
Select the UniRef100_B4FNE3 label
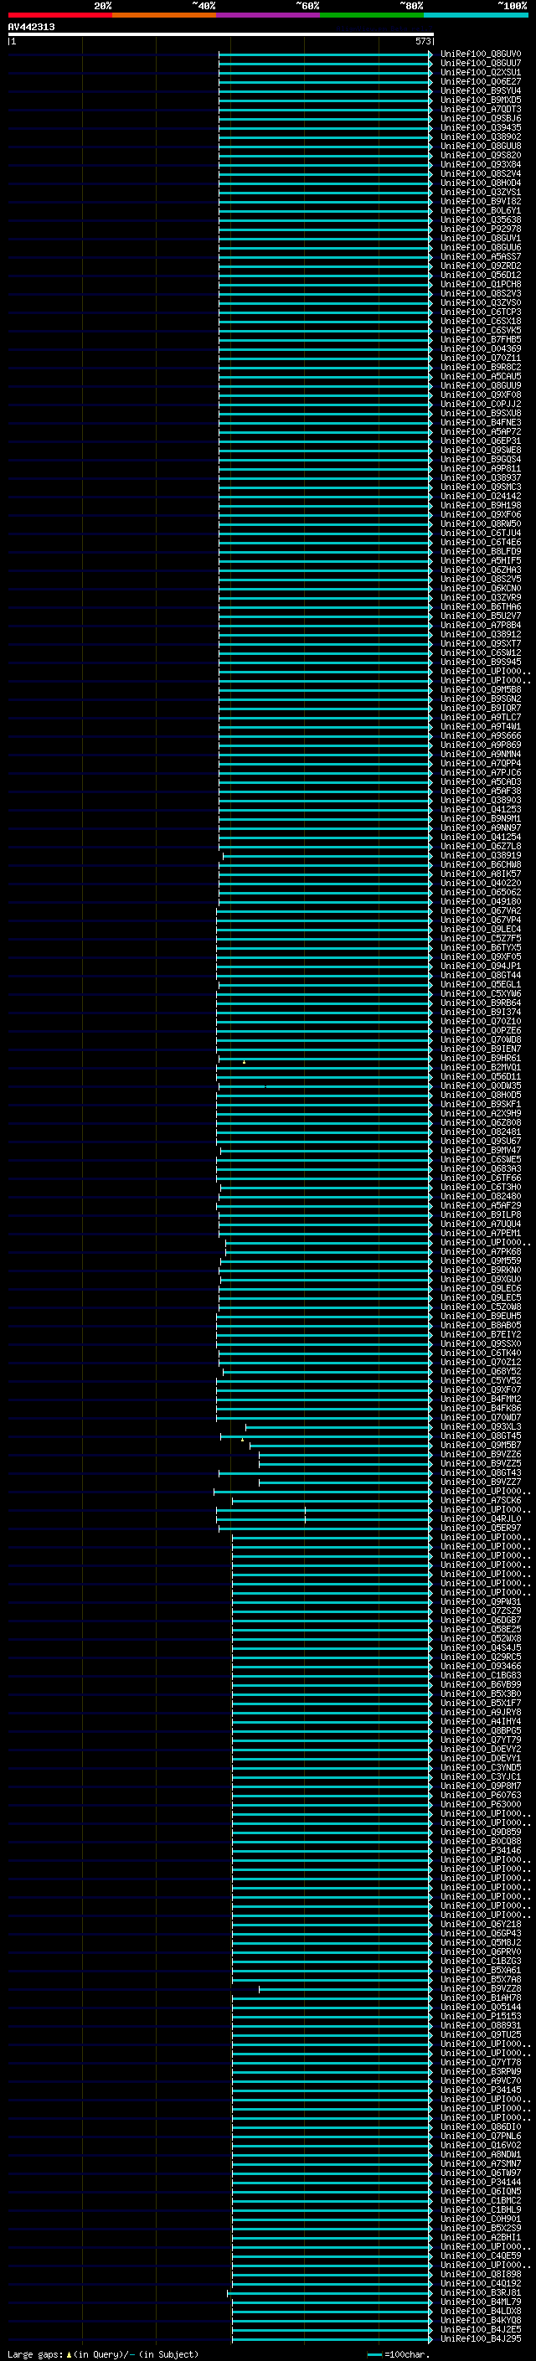(x=481, y=422)
